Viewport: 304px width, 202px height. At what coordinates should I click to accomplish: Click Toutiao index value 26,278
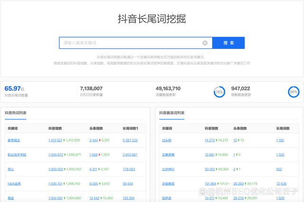(238, 198)
